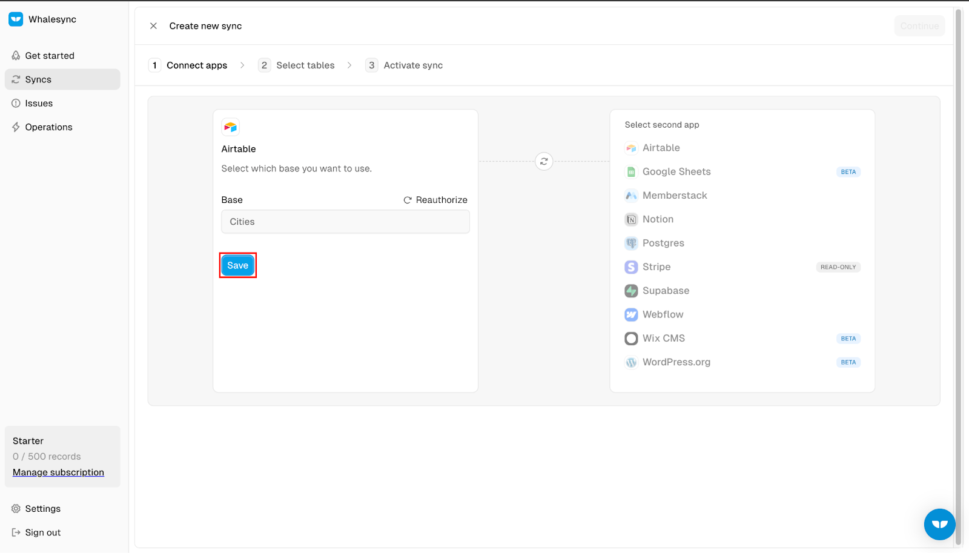969x553 pixels.
Task: Open the Issues page
Action: click(x=62, y=104)
